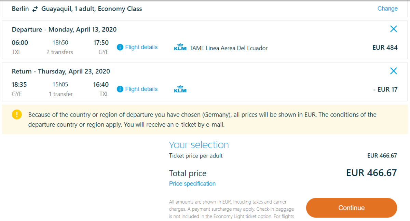Viewport: 410px width, 221px height.
Task: Click the Return - Thursday, April 23, 2020 heading
Action: 61,71
